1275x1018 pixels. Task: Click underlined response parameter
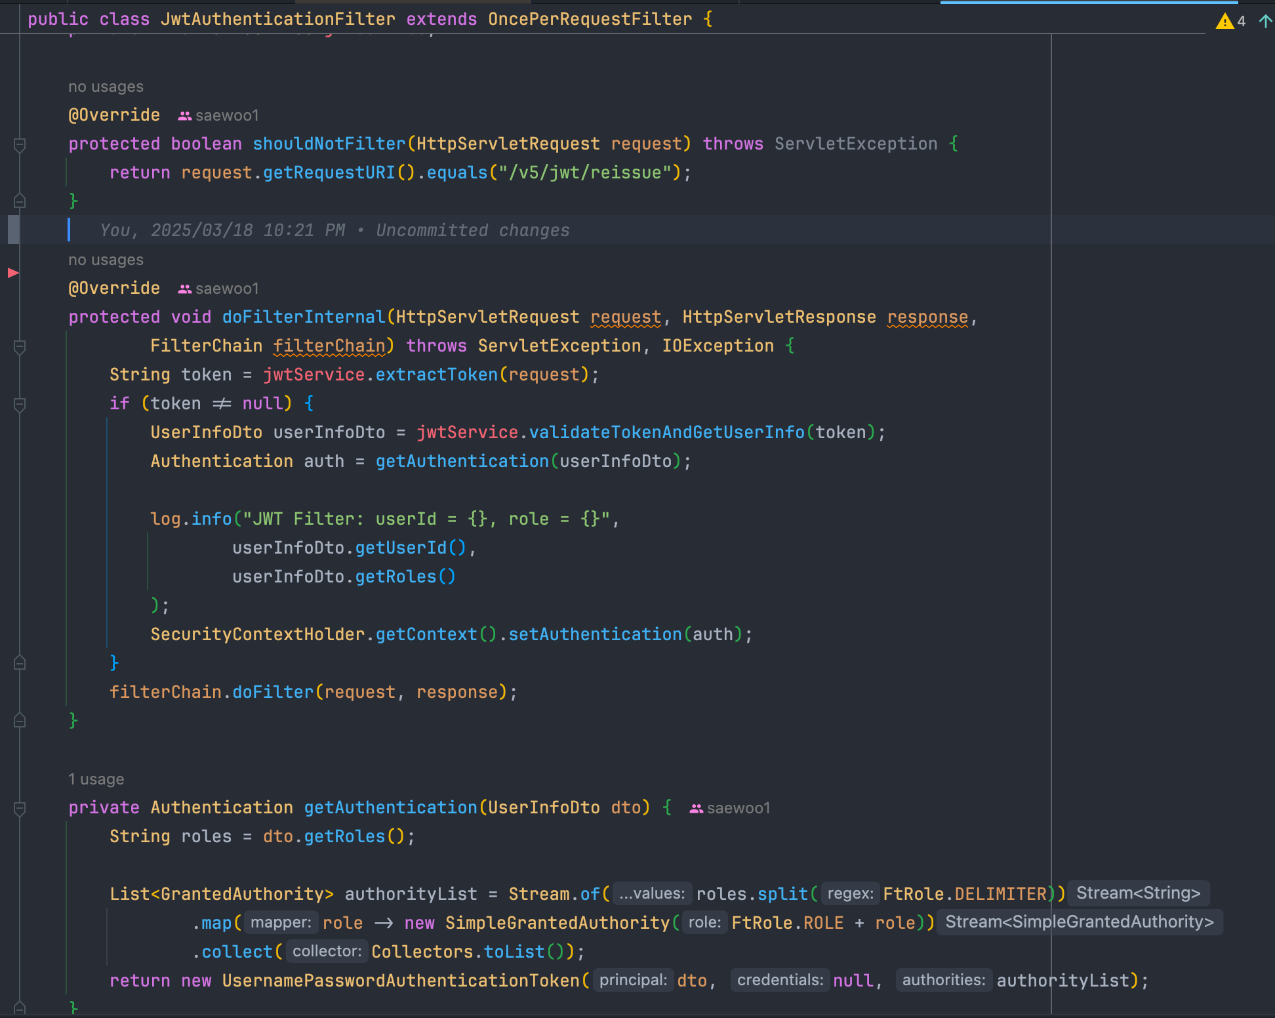(x=927, y=317)
